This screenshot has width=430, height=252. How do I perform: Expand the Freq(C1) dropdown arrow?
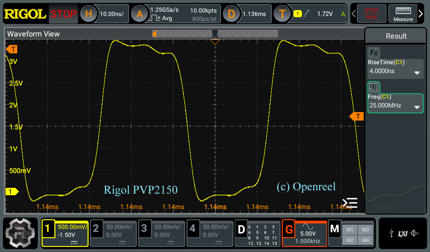click(x=417, y=108)
